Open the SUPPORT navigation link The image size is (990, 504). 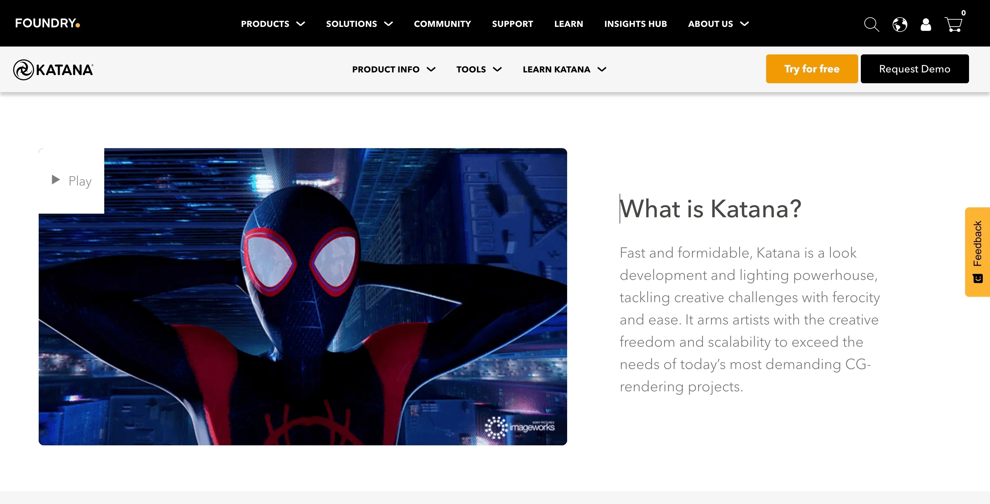(513, 24)
